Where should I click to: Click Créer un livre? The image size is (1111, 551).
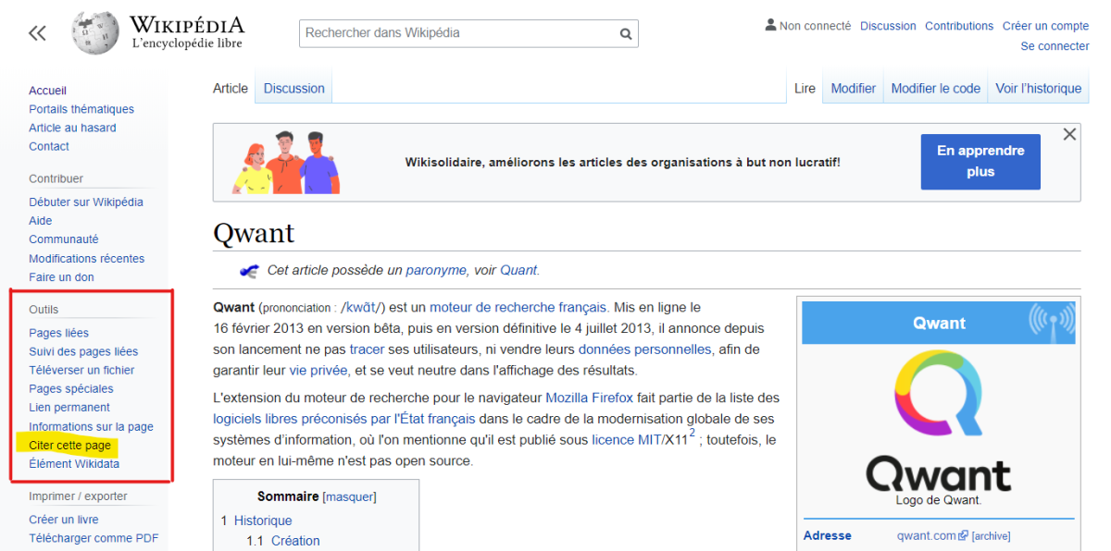click(x=64, y=520)
